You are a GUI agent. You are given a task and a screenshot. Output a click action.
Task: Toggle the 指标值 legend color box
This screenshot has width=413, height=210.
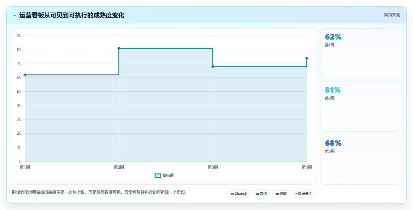pos(158,175)
